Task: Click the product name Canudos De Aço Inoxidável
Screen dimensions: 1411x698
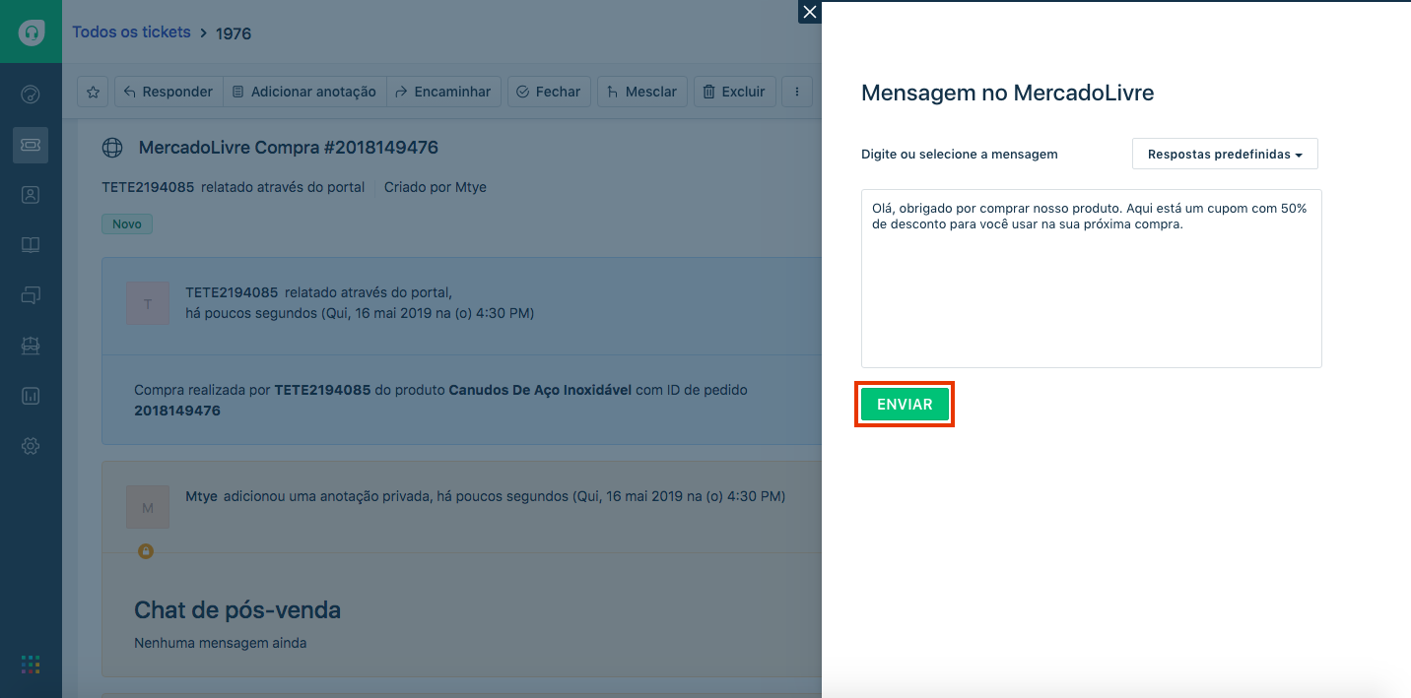Action: pyautogui.click(x=540, y=390)
